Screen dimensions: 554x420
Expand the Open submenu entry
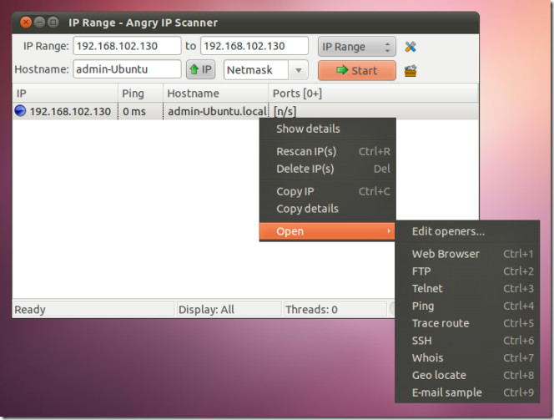328,231
